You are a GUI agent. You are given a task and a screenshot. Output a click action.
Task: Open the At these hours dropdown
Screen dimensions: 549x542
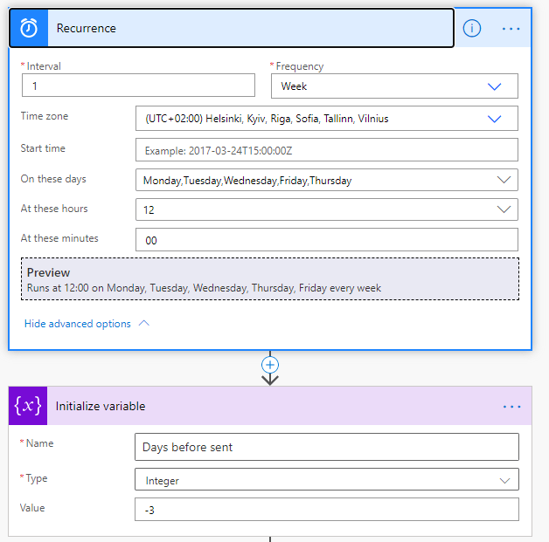(x=503, y=209)
